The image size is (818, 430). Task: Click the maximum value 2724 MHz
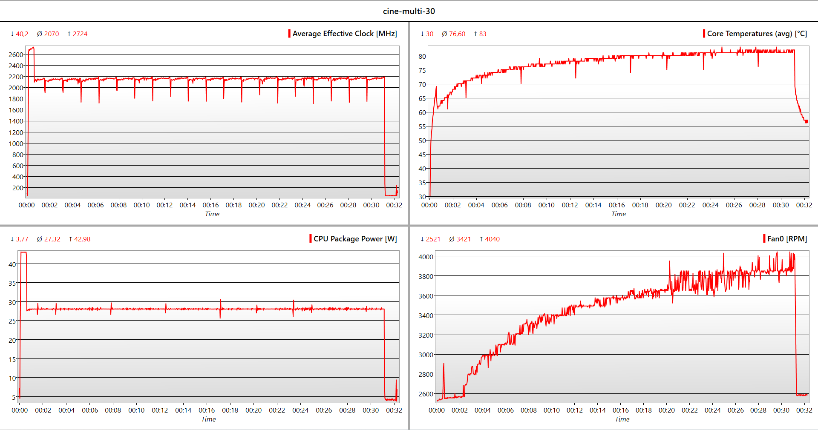pyautogui.click(x=79, y=33)
